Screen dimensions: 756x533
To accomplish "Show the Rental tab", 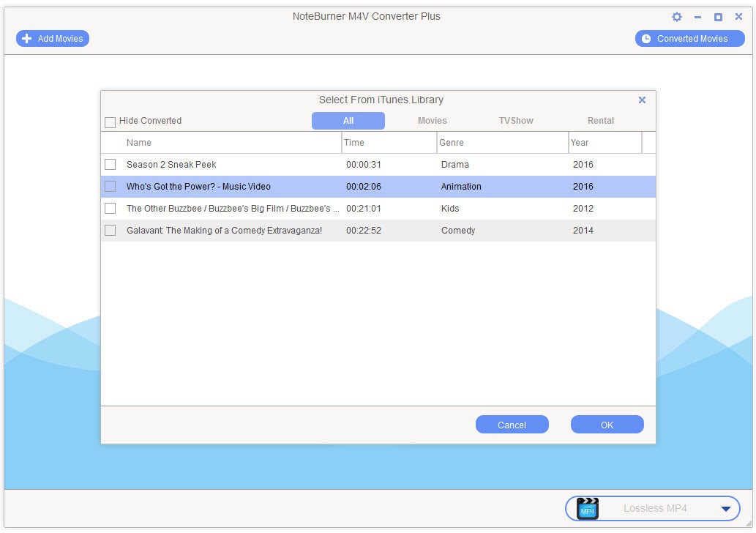I will [x=600, y=121].
